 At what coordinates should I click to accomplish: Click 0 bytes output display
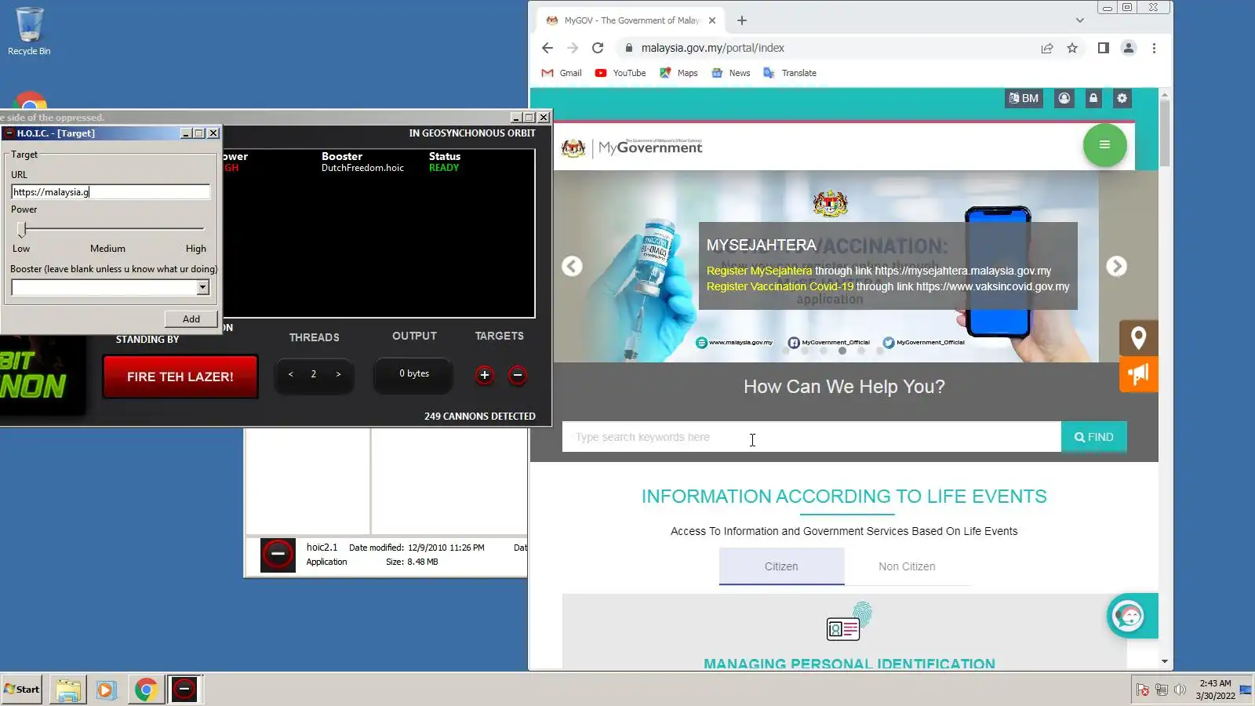tap(414, 373)
